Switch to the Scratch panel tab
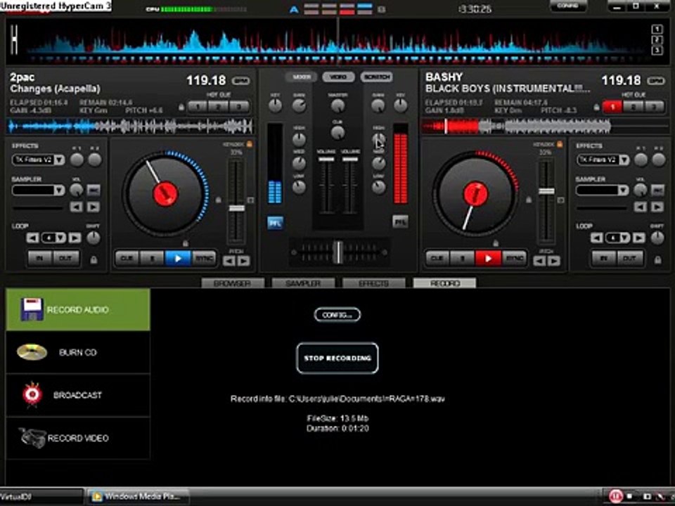This screenshot has height=506, width=675. click(376, 77)
